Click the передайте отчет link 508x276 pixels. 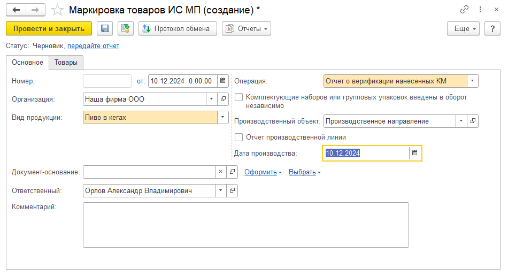(x=93, y=46)
